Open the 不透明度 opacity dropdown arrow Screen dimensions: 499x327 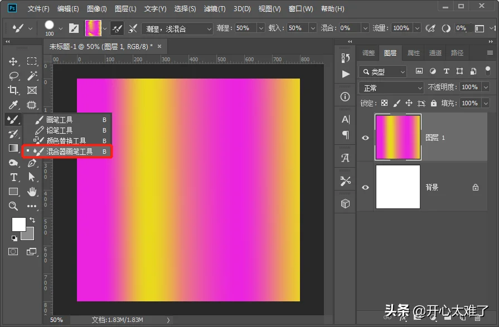[x=486, y=87]
